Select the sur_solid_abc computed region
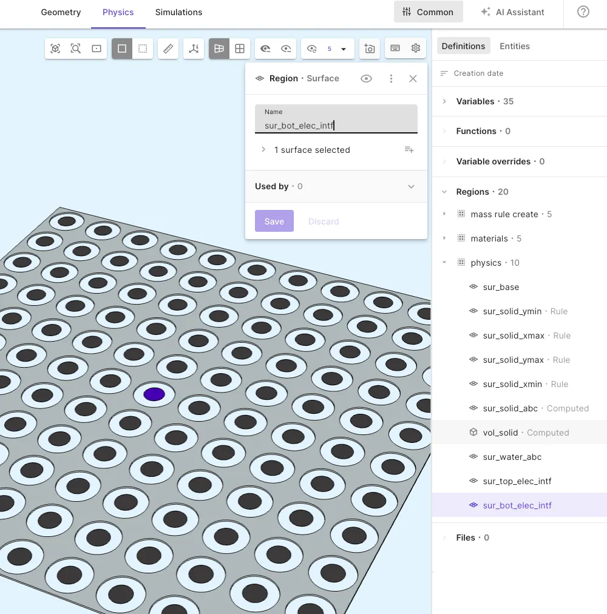 (x=520, y=408)
